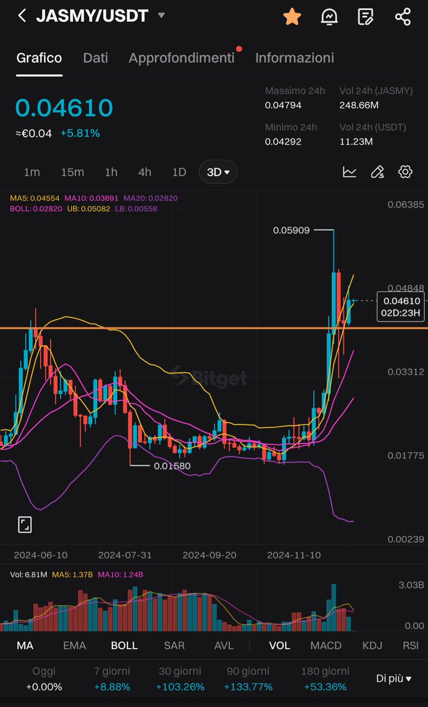This screenshot has height=707, width=428.
Task: Go back with the left arrow icon
Action: pyautogui.click(x=22, y=16)
